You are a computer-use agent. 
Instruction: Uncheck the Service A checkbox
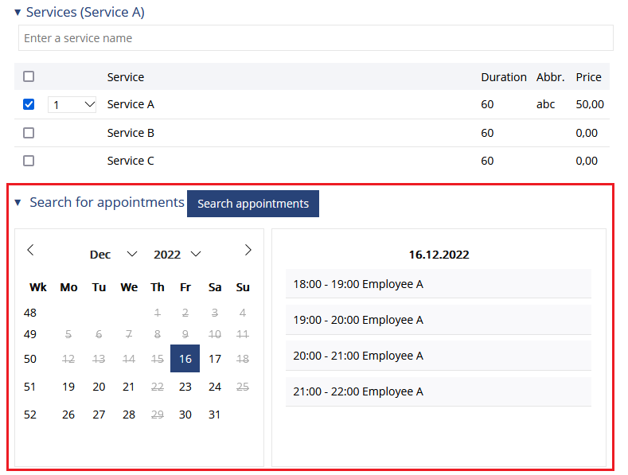29,104
